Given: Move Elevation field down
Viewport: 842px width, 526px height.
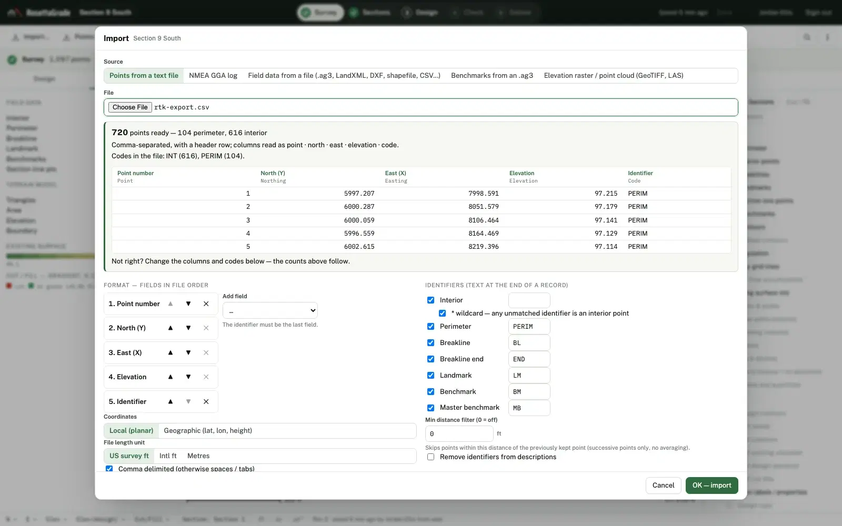Looking at the screenshot, I should pos(188,377).
